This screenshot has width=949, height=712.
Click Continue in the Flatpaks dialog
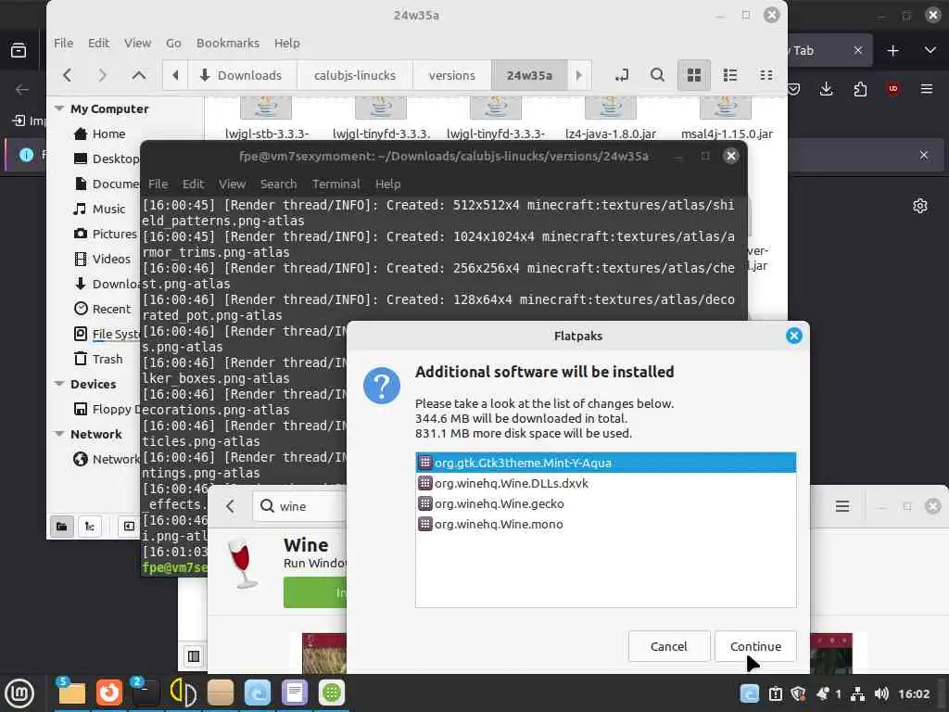click(x=755, y=646)
